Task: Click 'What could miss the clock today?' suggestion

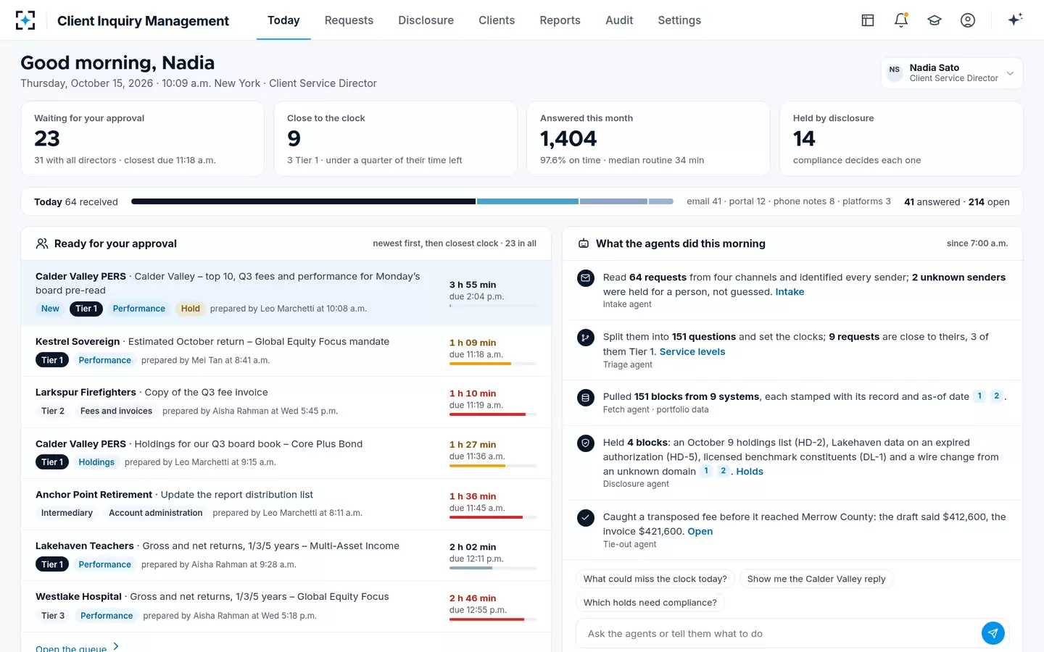Action: point(655,579)
